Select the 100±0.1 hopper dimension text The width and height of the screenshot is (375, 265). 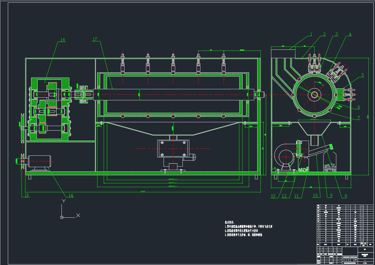click(x=314, y=119)
